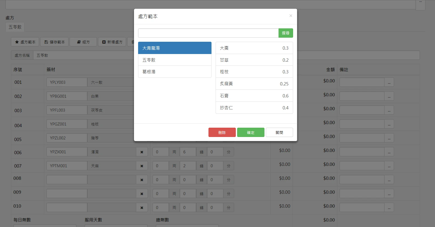Close the 處方範本 dialog with X
The width and height of the screenshot is (435, 227).
click(x=291, y=16)
